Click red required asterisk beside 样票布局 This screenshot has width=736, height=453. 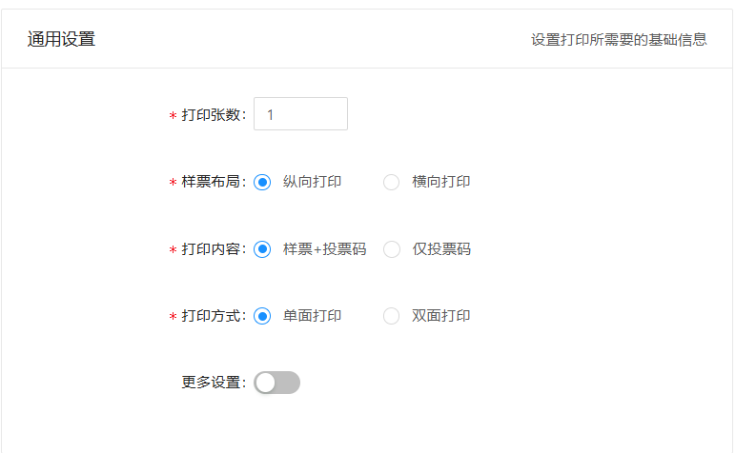click(x=173, y=183)
